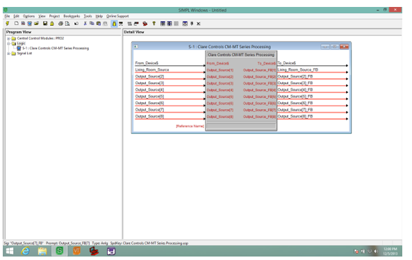This screenshot has width=412, height=260.
Task: Click the yellow bell toolbar icon
Action: [52, 24]
